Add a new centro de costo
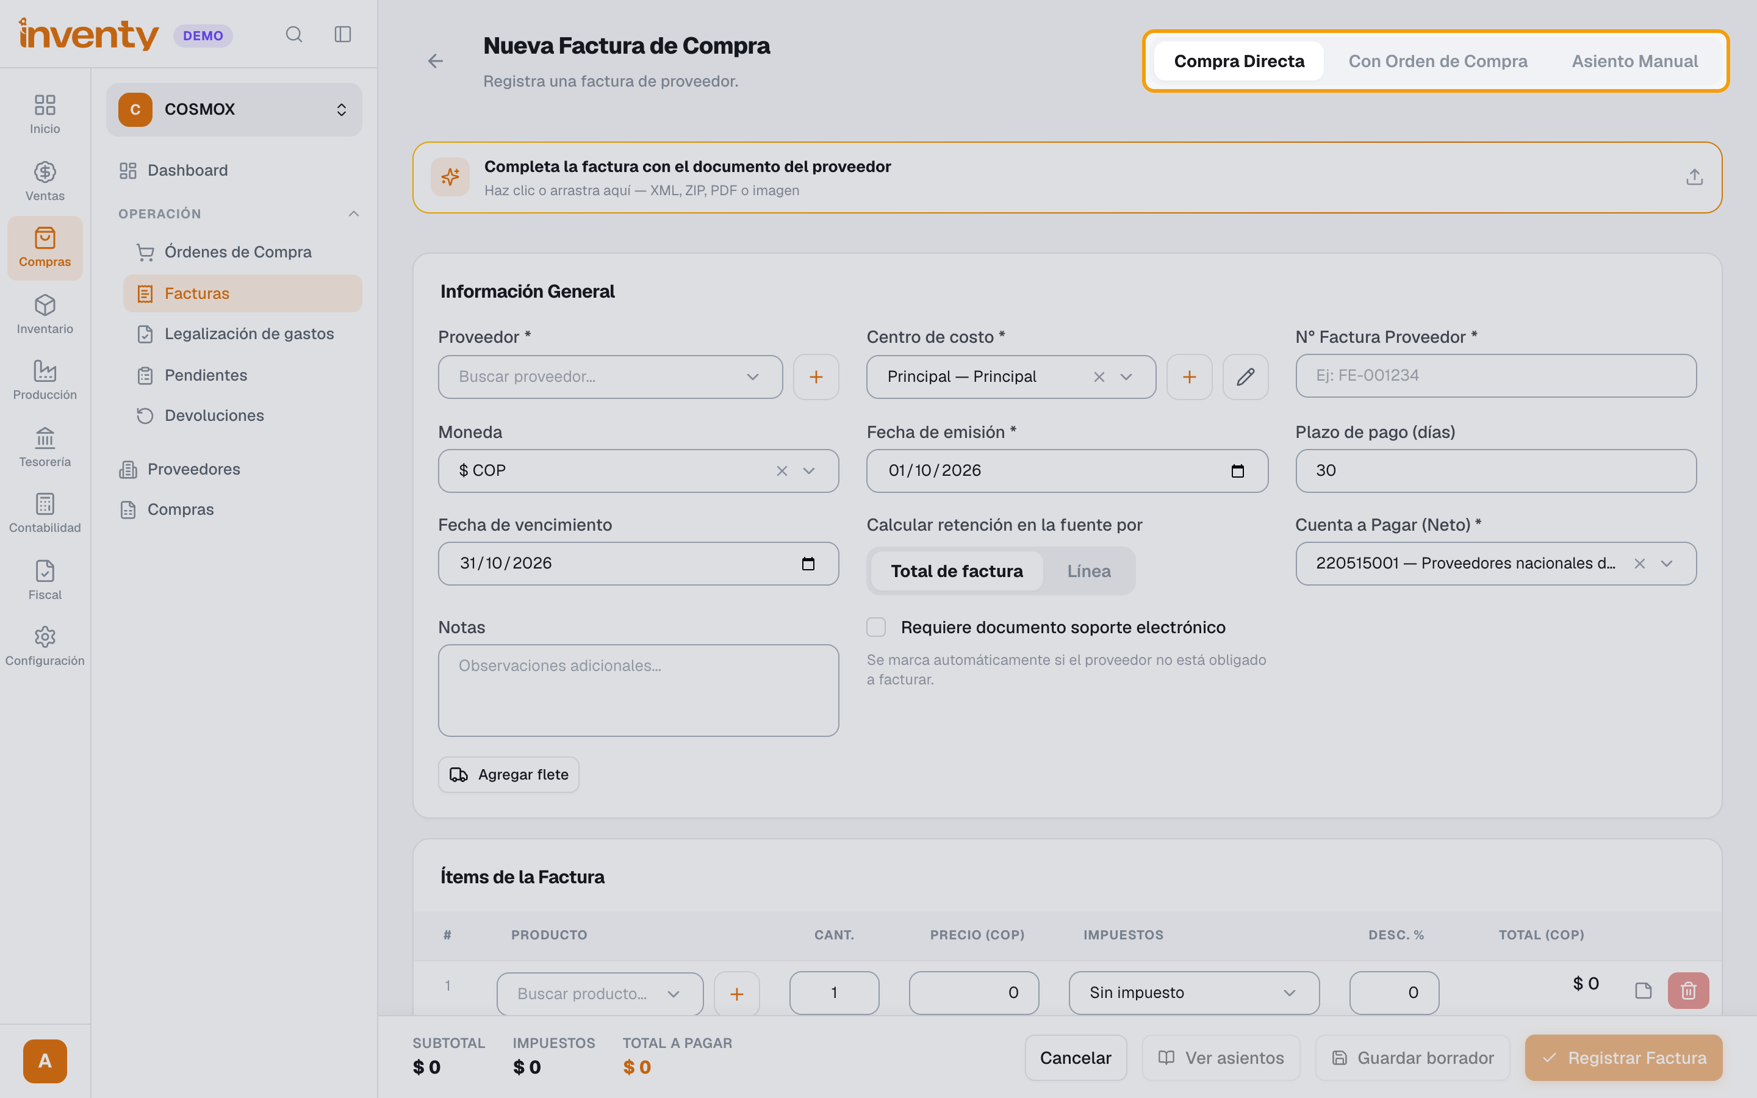This screenshot has height=1098, width=1757. click(1189, 377)
